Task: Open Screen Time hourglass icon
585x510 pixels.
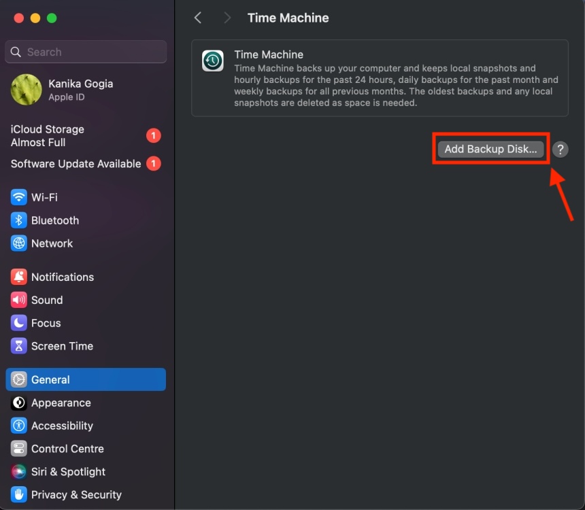Action: (x=18, y=346)
